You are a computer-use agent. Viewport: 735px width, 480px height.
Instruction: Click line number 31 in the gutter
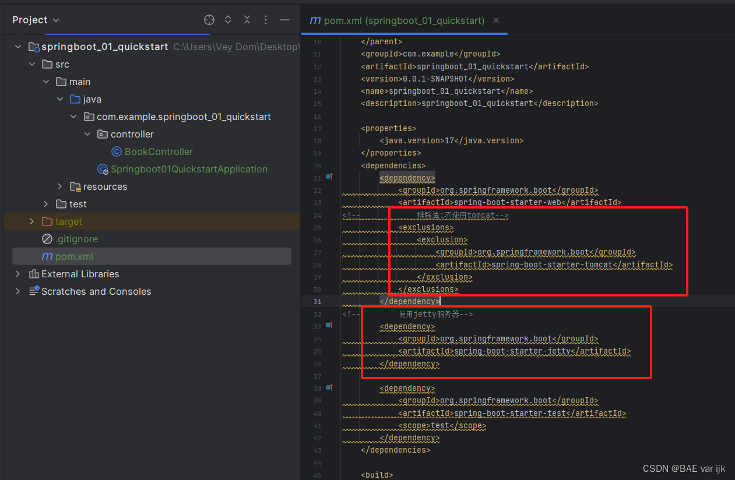pos(317,302)
